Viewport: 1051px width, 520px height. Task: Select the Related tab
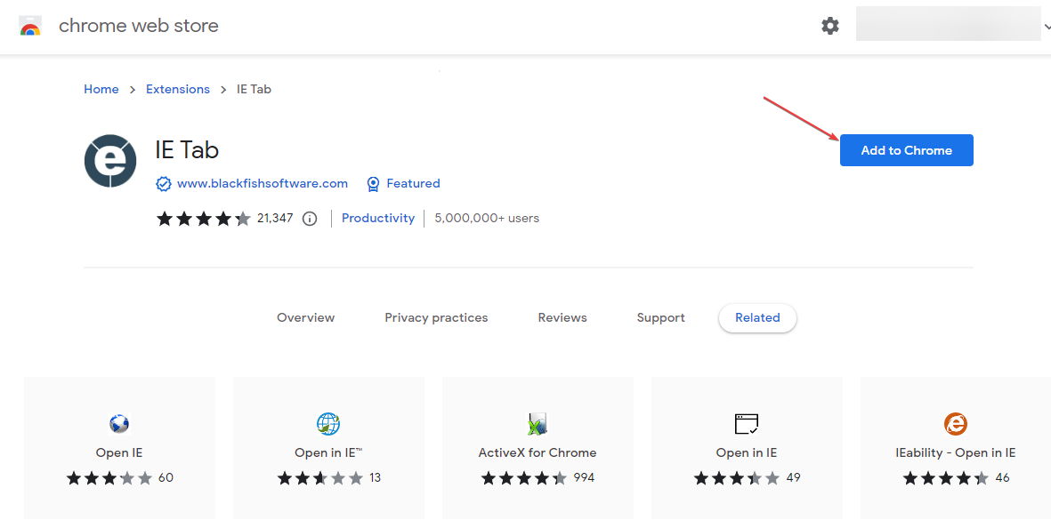(x=757, y=318)
